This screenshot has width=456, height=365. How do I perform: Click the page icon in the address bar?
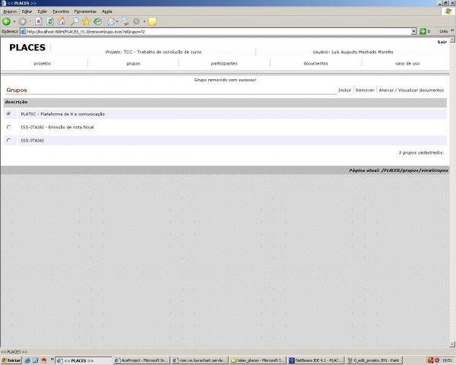point(24,31)
